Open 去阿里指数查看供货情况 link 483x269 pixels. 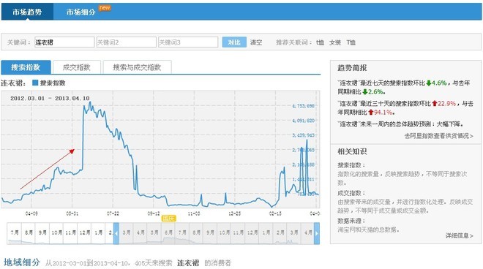438,136
